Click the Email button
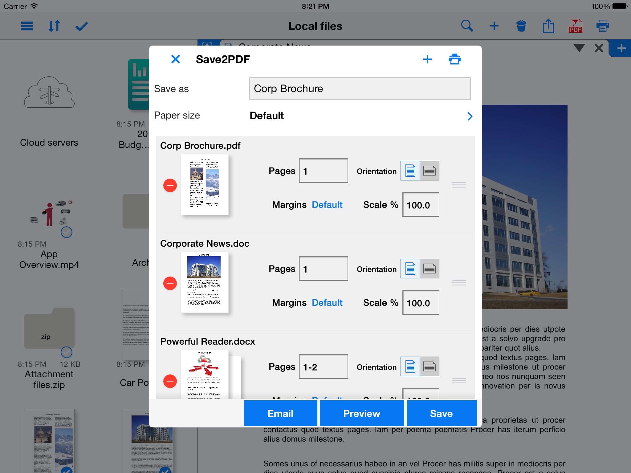Image resolution: width=631 pixels, height=473 pixels. pos(280,413)
